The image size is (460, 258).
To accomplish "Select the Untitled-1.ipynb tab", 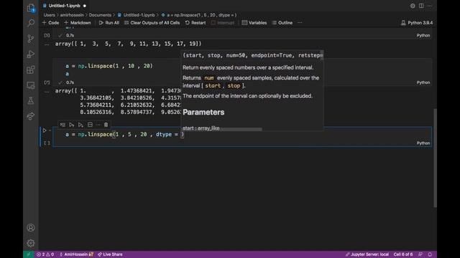I will point(64,6).
